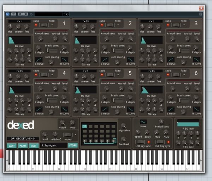Click operator 2 L depth knob
Image resolution: width=212 pixels, height=181 pixels.
coord(104,48)
